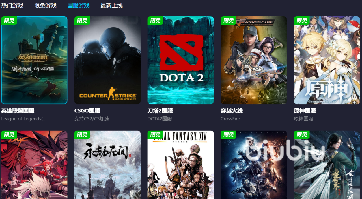Switch to the 热门游戏 tab
362x199 pixels.
(12, 5)
